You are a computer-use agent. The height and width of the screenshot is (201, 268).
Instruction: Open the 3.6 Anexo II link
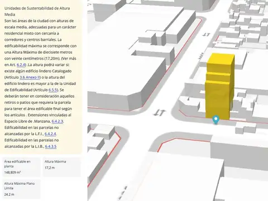click(30, 77)
